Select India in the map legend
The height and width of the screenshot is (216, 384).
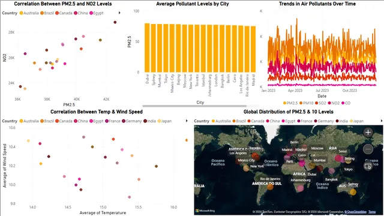[341, 121]
